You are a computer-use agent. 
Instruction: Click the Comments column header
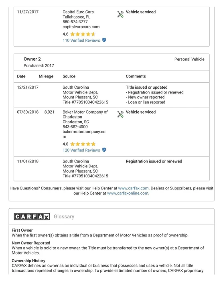136,76
